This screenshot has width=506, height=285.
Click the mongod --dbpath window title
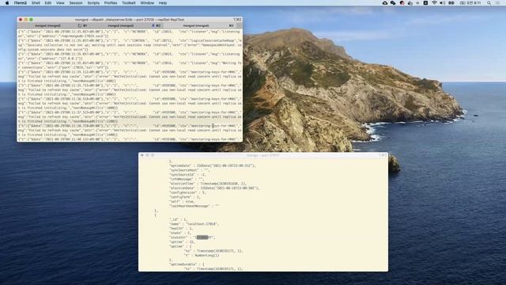[x=130, y=19]
